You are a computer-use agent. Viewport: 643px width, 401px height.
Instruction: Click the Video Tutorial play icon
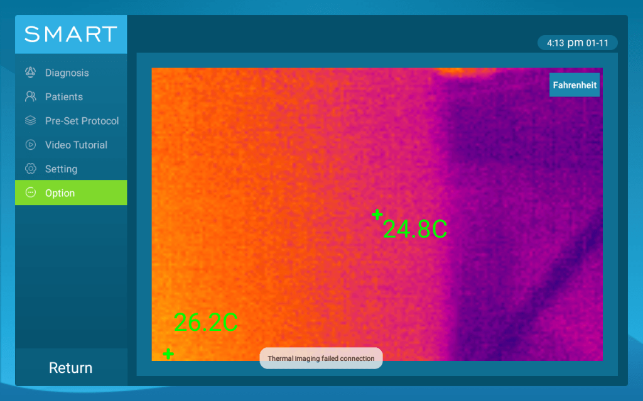[x=30, y=145]
